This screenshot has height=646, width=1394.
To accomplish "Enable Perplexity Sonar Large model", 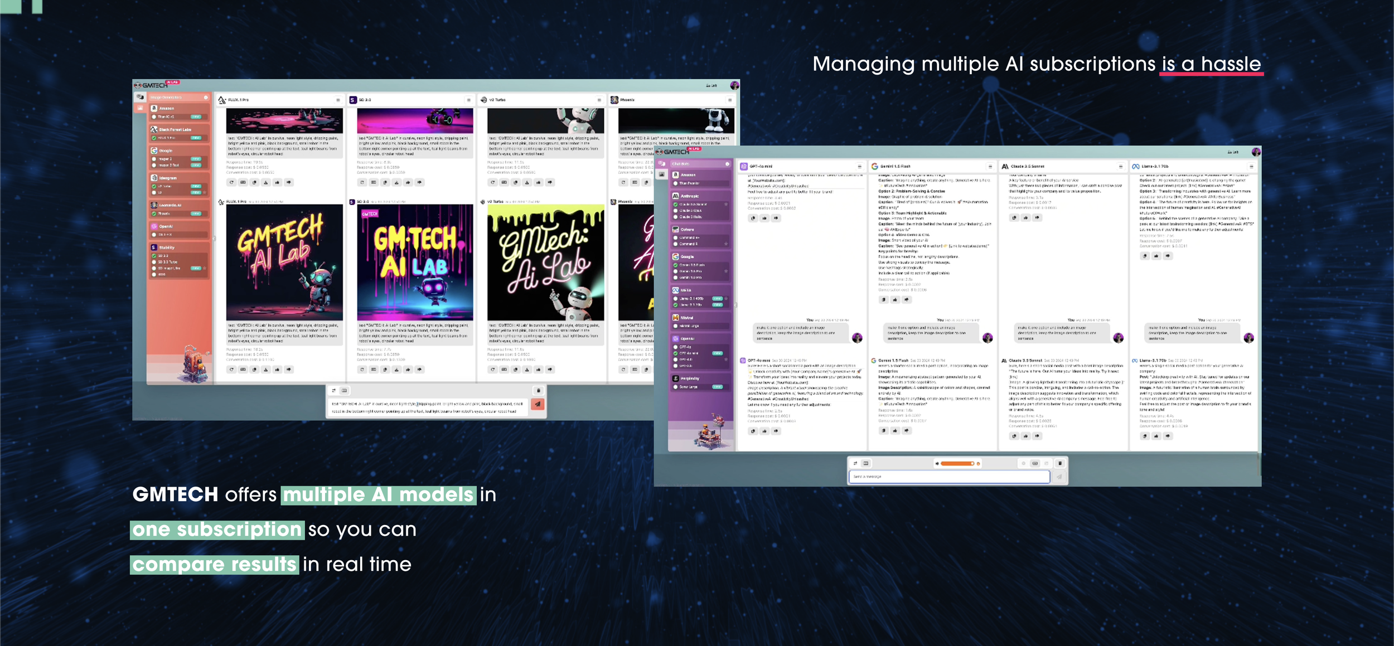I will click(676, 387).
